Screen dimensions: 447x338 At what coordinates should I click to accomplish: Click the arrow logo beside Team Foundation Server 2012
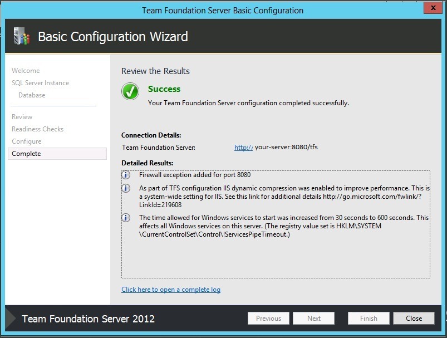11,319
